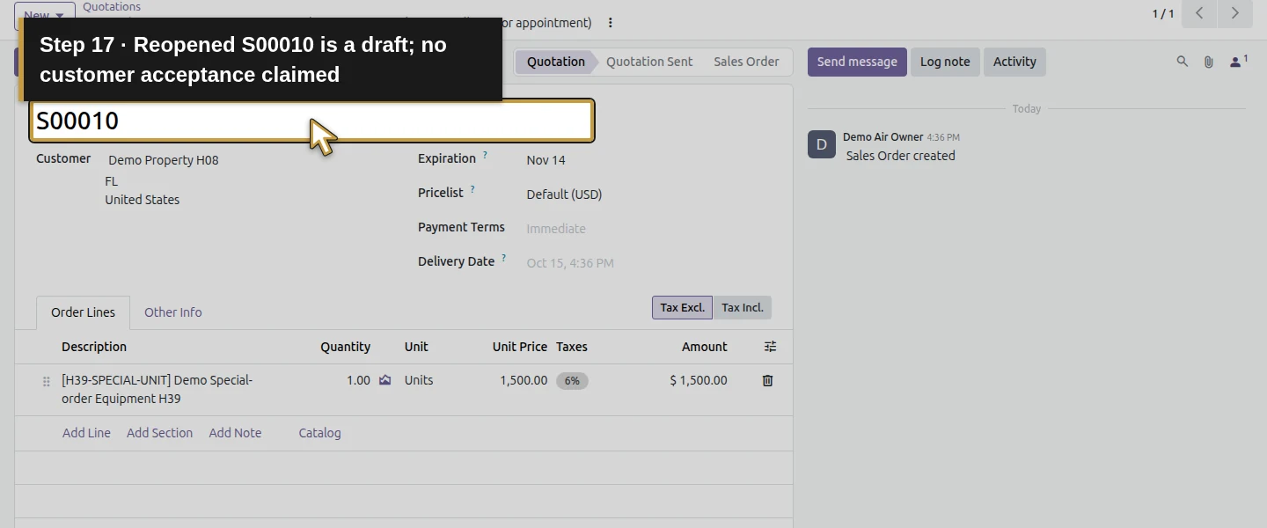Toggle Tax Excl. price display

683,307
